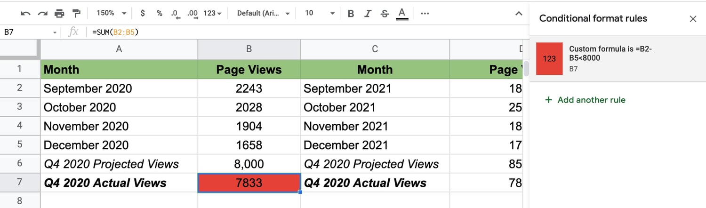This screenshot has width=706, height=208.
Task: Click the undo arrow icon
Action: 26,13
